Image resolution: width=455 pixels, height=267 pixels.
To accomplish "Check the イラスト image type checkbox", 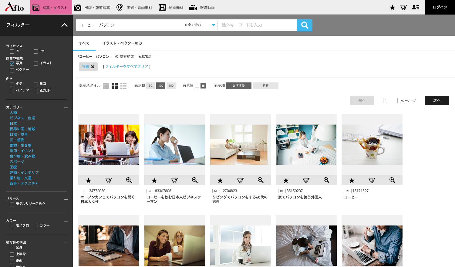I will point(36,64).
